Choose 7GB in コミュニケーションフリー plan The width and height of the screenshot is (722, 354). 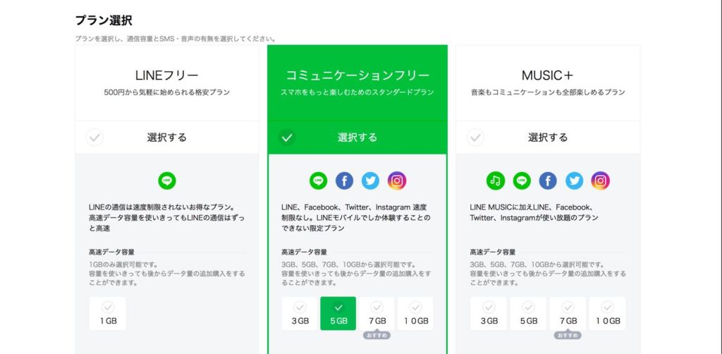[377, 314]
